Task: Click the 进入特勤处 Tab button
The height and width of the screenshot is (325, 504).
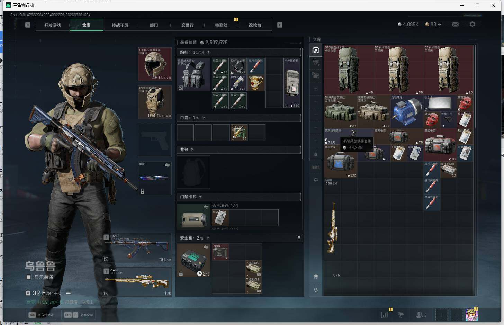Action: pos(41,315)
